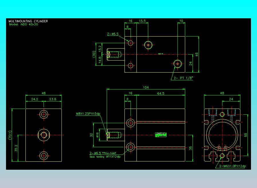This screenshot has height=188, width=257.
Task: Select the 'Model: NDD 40x20' label
Action: click(23, 24)
